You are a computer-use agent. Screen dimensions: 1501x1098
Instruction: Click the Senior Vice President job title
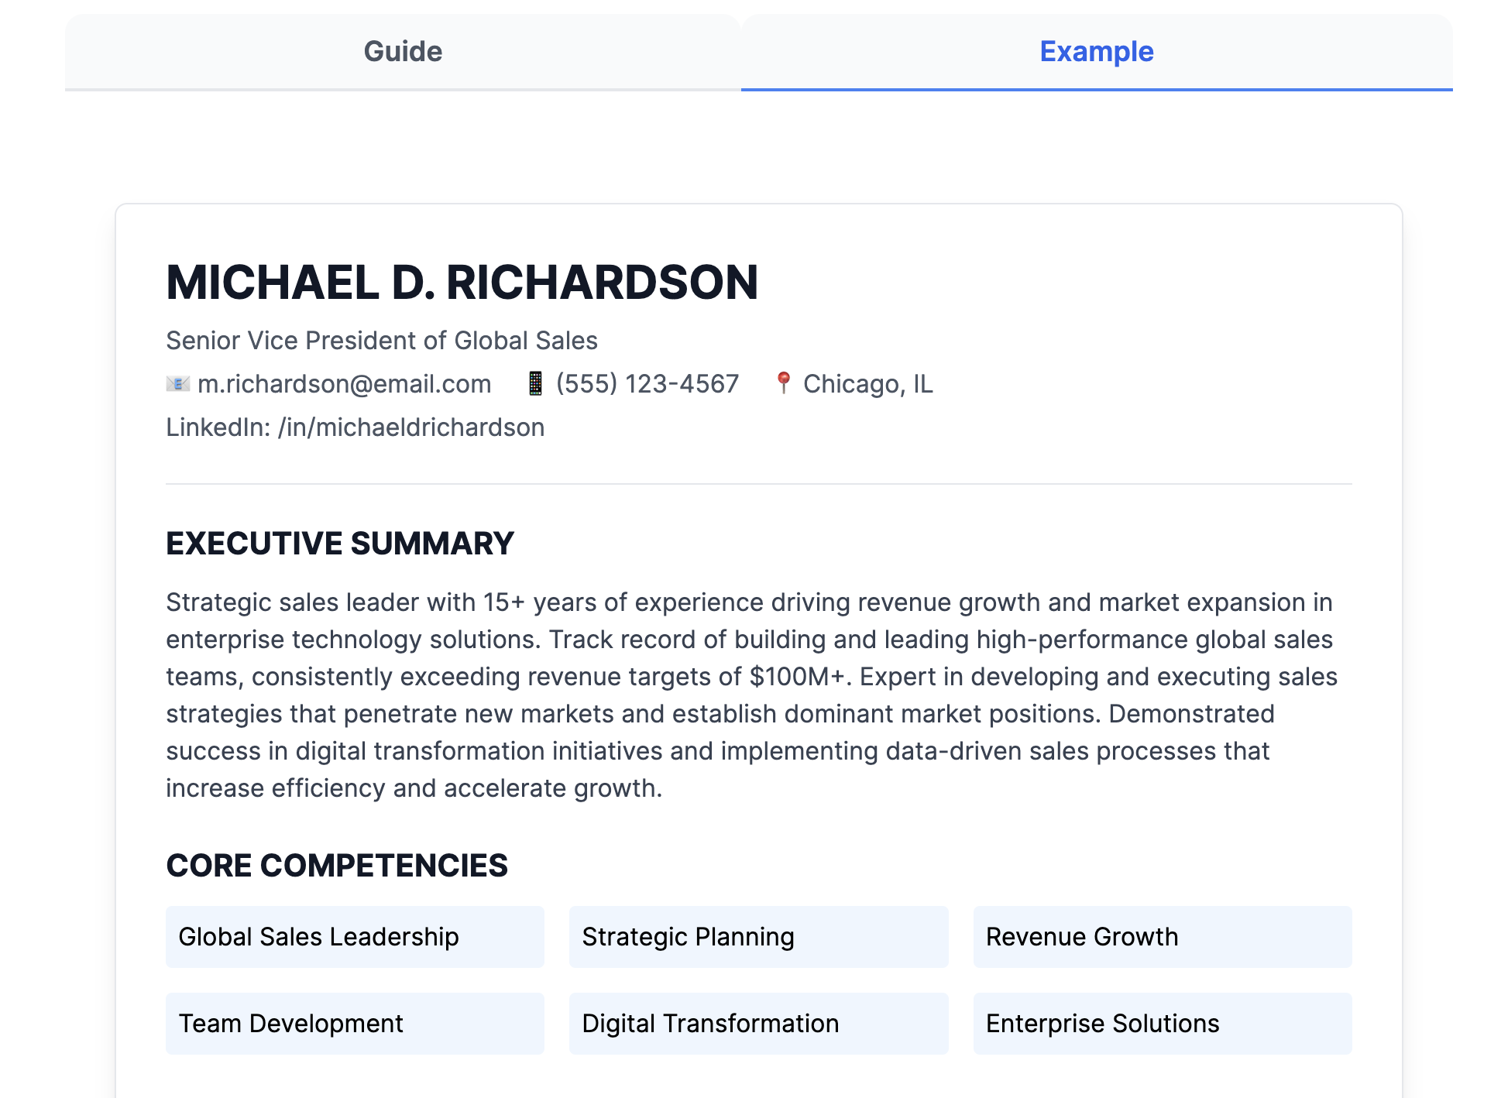[382, 341]
